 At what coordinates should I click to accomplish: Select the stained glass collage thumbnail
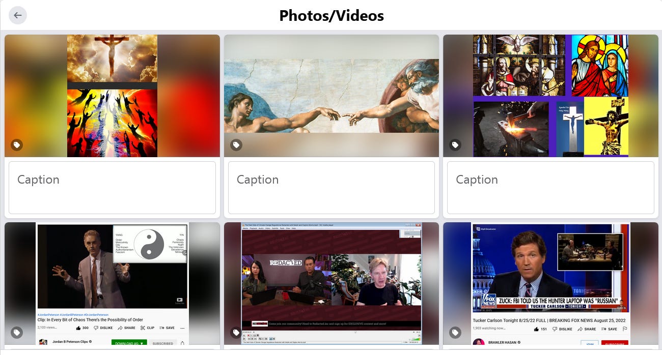[x=550, y=96]
